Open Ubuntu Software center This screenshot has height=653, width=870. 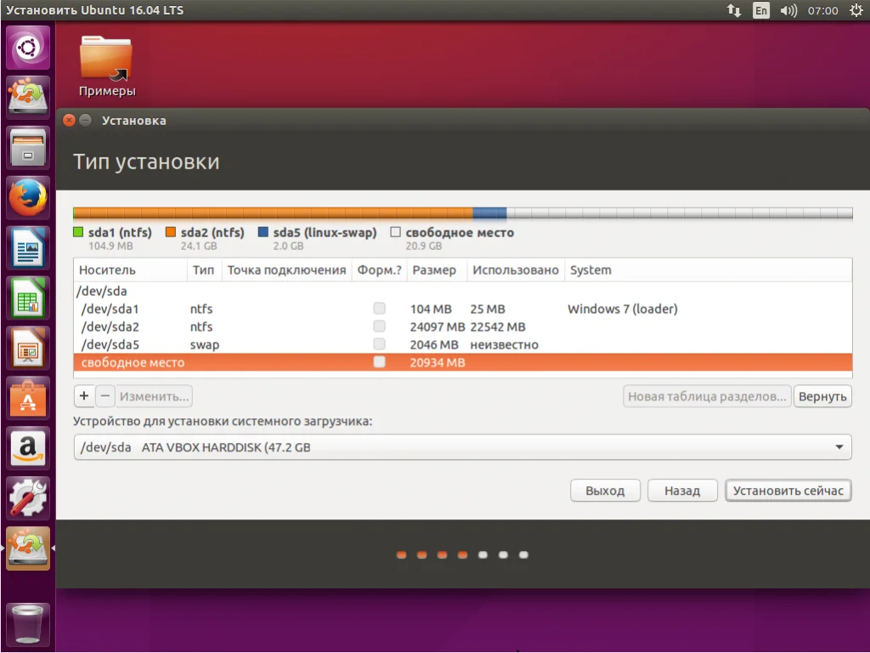[x=28, y=398]
